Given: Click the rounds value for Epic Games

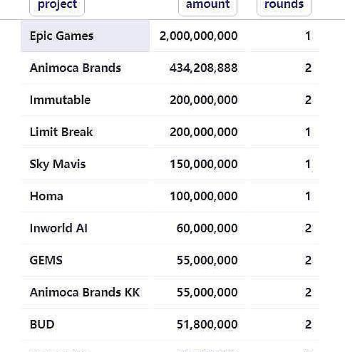Looking at the screenshot, I should tap(308, 36).
